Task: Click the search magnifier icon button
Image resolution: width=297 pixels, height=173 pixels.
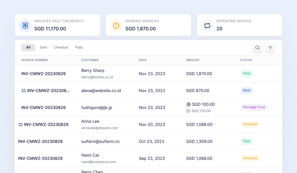Action: (257, 48)
